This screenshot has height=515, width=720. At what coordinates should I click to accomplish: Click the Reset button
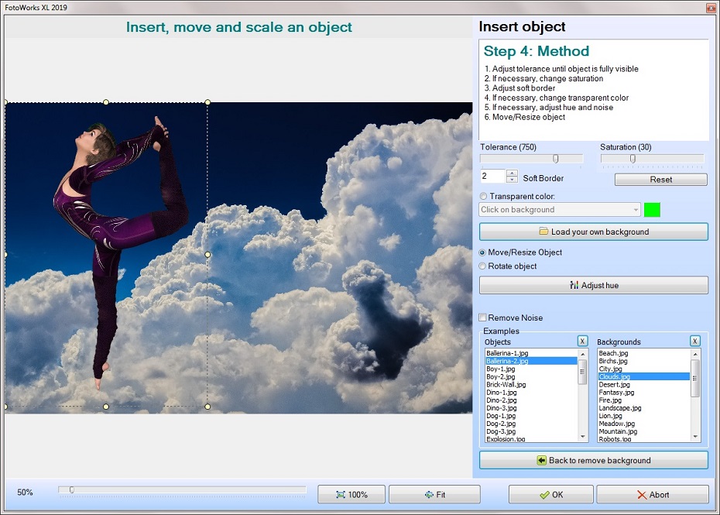660,179
